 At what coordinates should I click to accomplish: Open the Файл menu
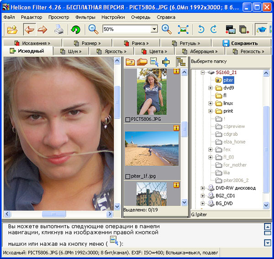[x=9, y=17]
